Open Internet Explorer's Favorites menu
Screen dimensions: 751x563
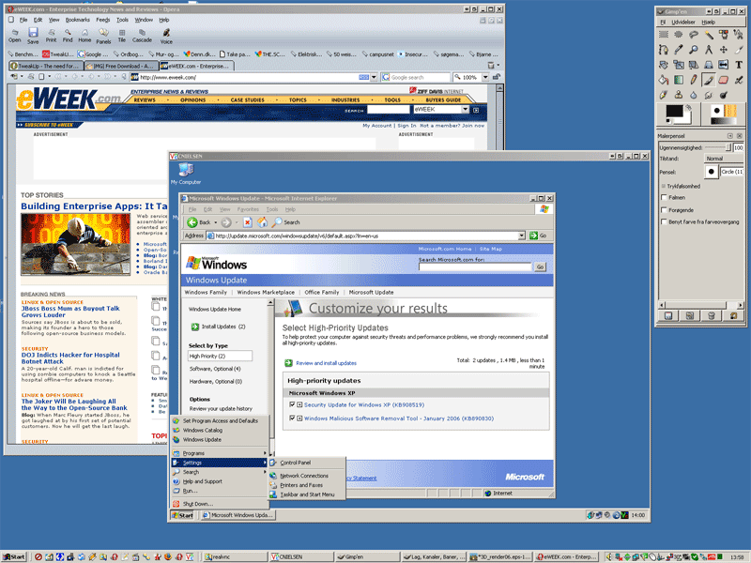[248, 209]
